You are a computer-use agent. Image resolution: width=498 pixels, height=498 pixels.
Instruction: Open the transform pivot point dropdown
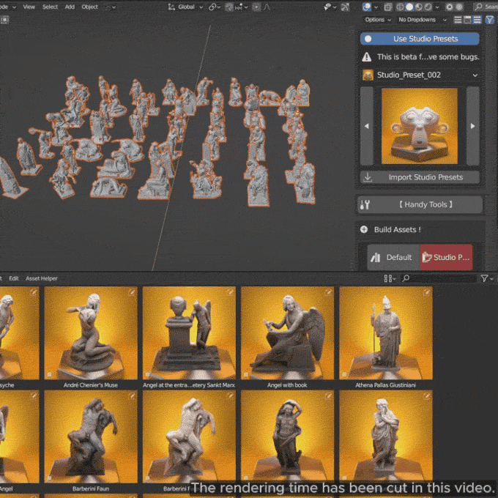tap(215, 7)
